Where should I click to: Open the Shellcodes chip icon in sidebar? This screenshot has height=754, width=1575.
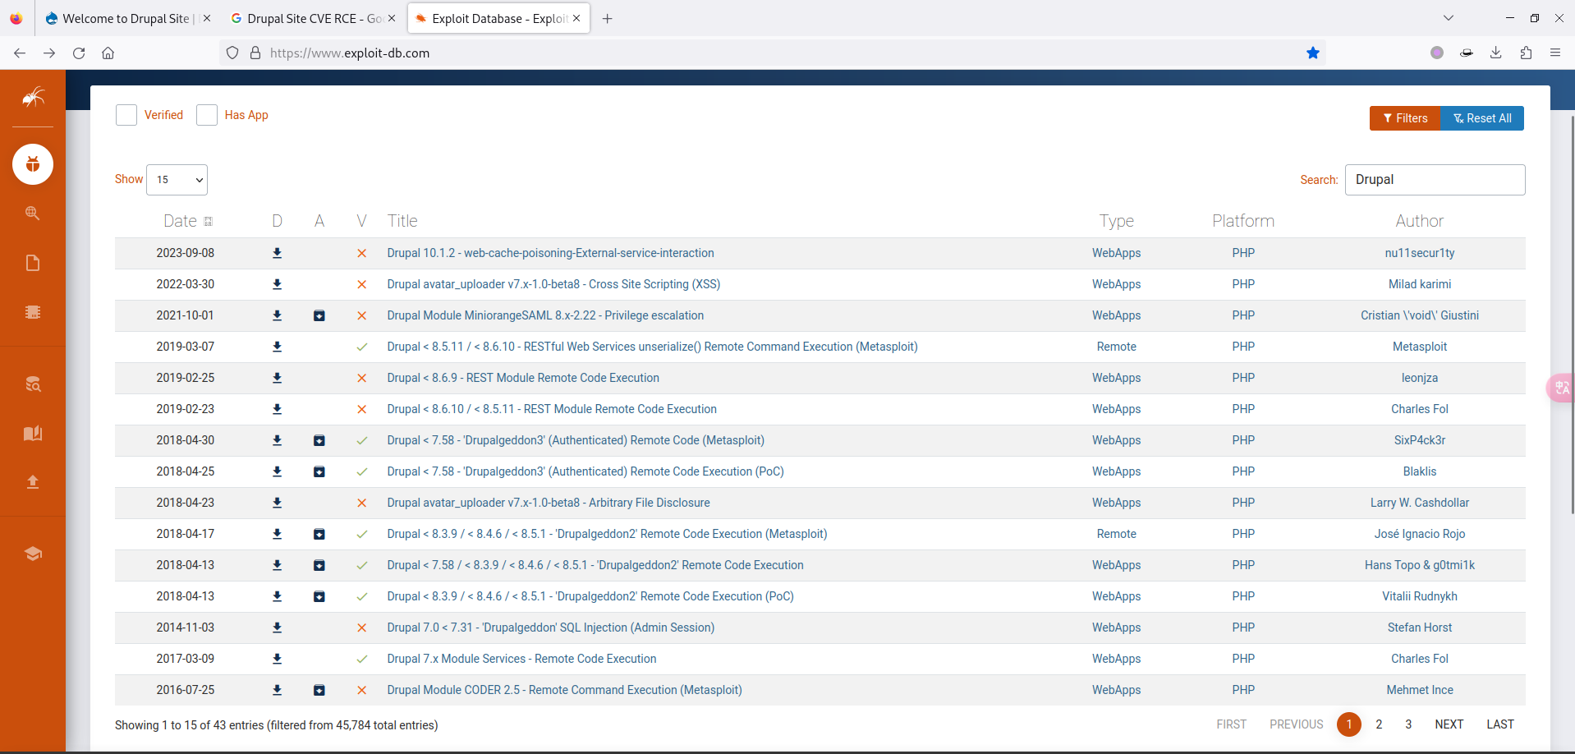coord(33,312)
